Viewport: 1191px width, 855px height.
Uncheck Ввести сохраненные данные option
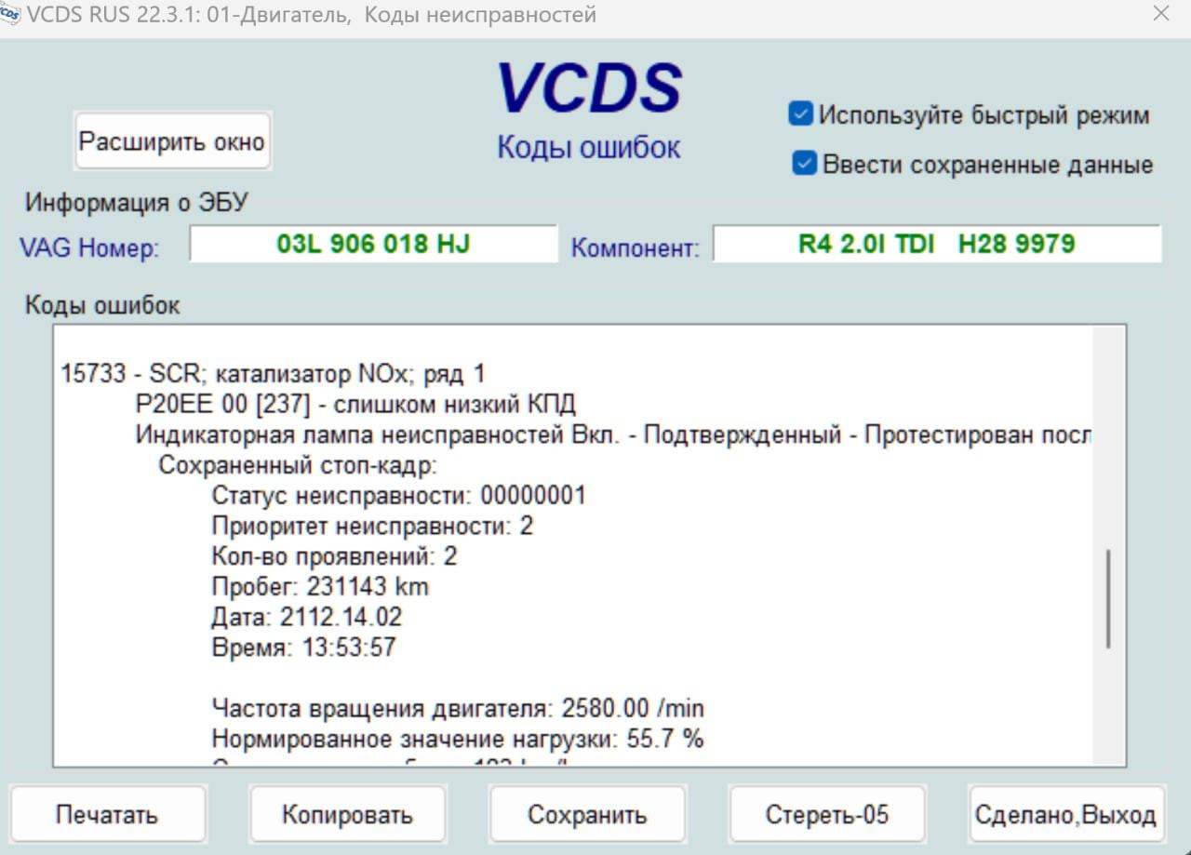pos(804,164)
